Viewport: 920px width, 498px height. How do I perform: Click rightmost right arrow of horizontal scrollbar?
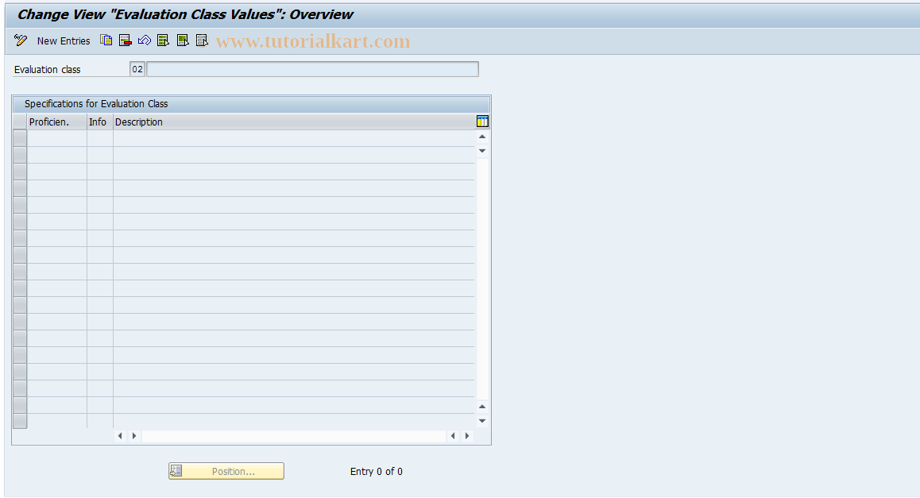pos(467,436)
